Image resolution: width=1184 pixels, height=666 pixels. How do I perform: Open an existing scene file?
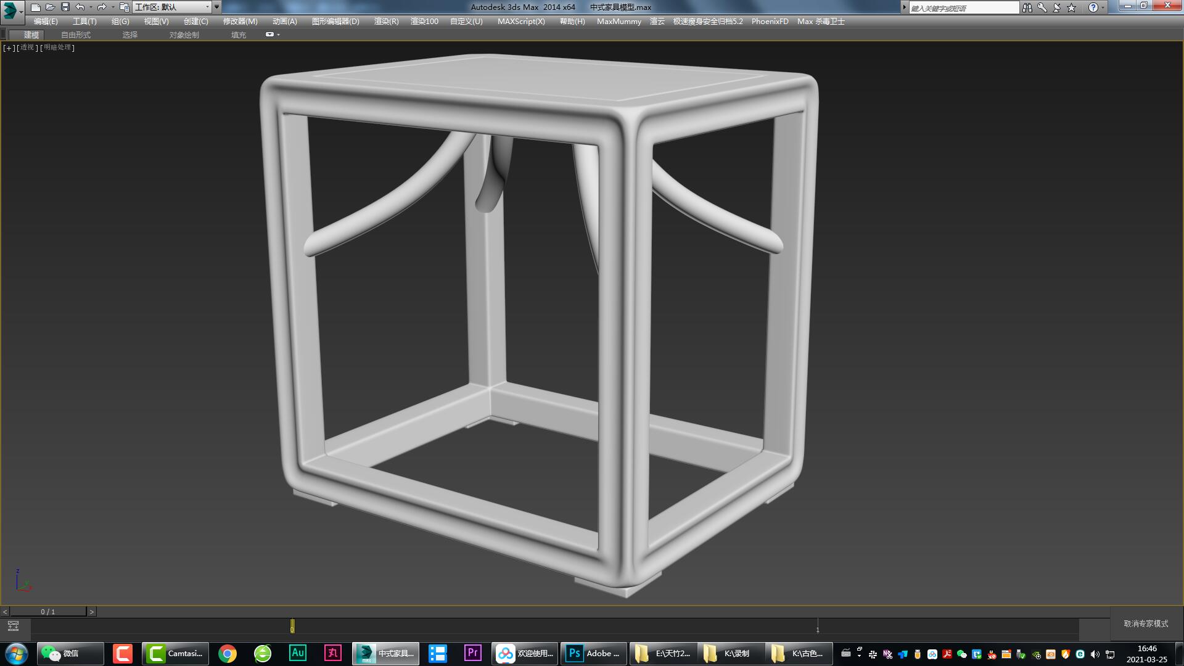click(51, 7)
